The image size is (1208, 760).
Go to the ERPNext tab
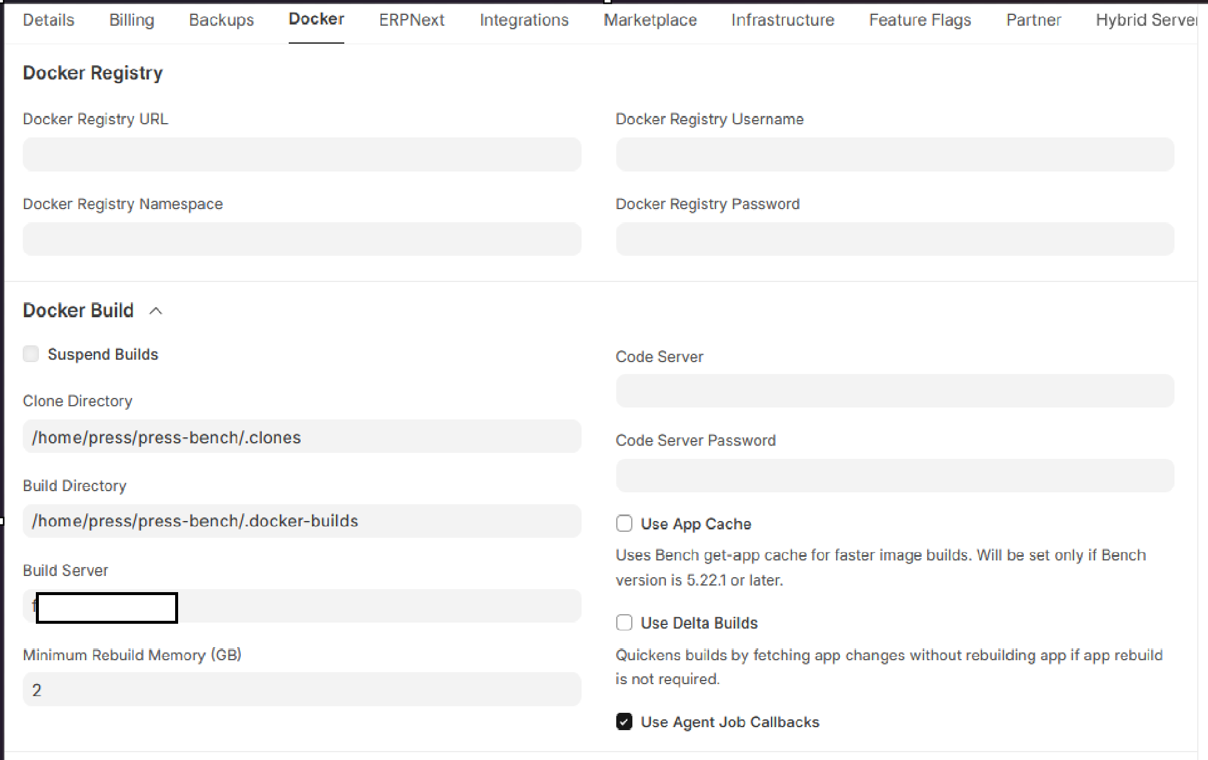click(x=412, y=20)
